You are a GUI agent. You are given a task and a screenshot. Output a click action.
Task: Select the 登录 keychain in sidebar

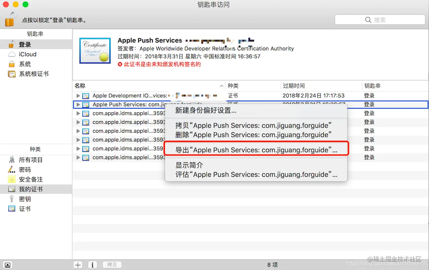pos(36,44)
